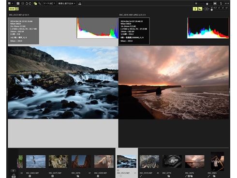Click the large thumbnail size icon
The height and width of the screenshot is (178, 237).
click(x=215, y=3)
